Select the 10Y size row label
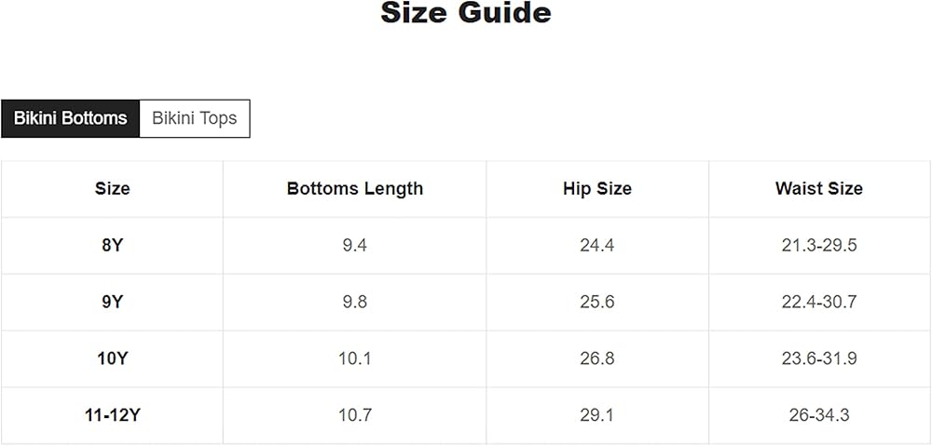Screen dimensions: 932x446 (x=112, y=358)
